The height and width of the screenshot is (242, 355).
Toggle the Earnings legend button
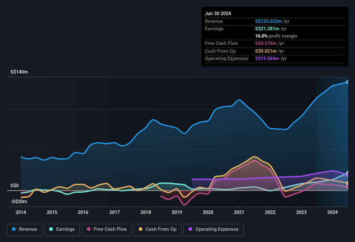62,229
